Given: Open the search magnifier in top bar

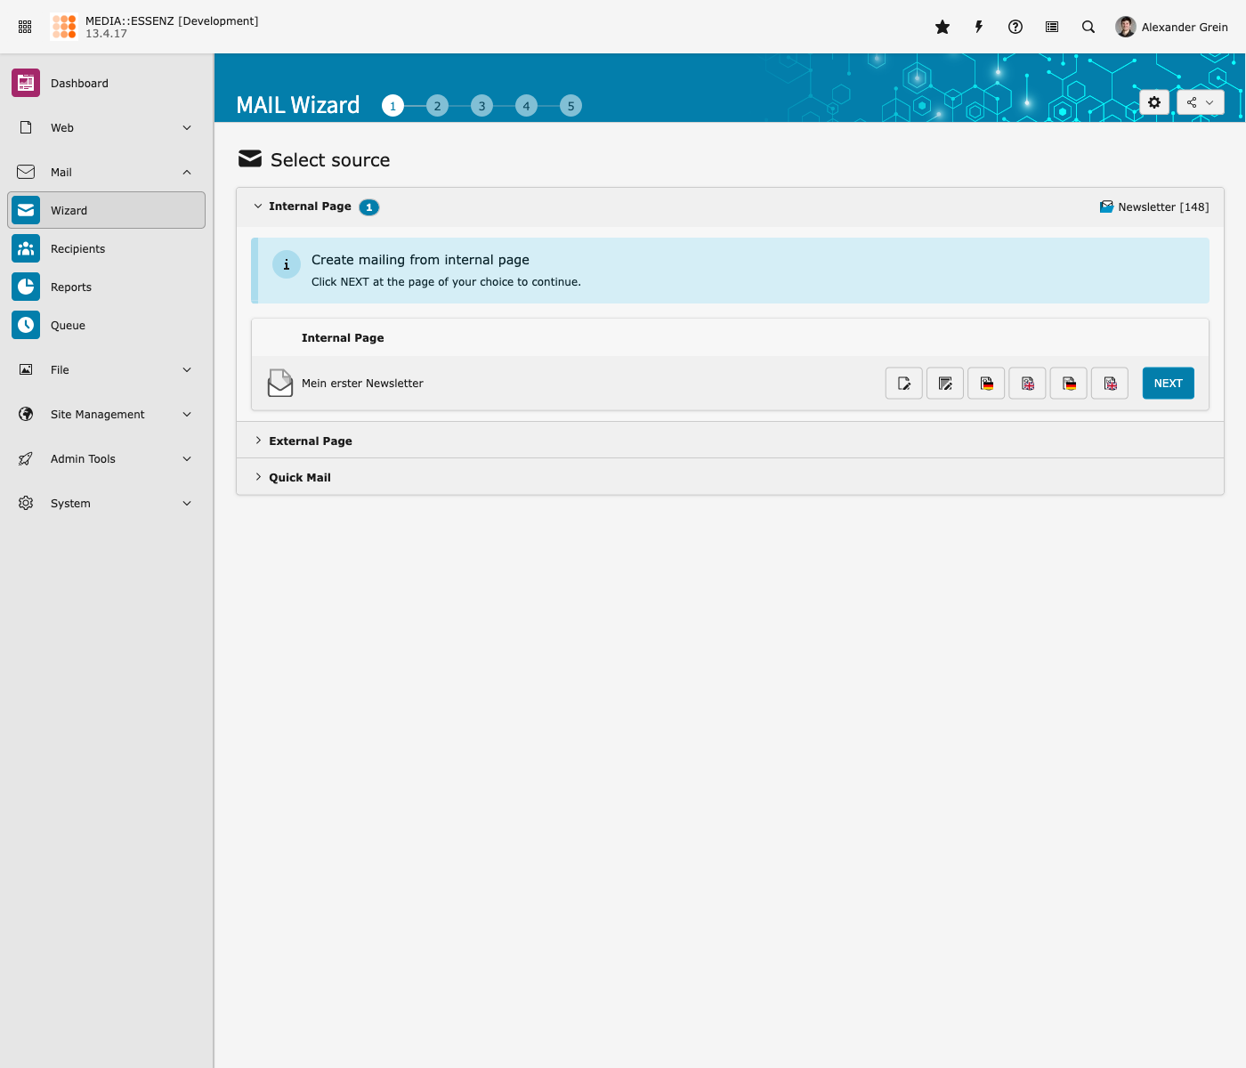Looking at the screenshot, I should point(1088,27).
